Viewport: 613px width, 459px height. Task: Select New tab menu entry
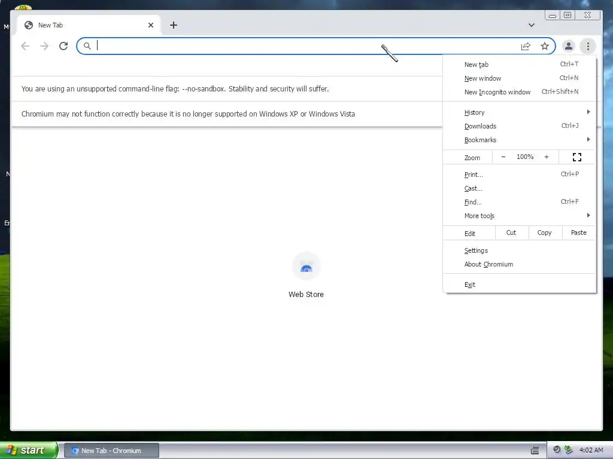pyautogui.click(x=519, y=65)
